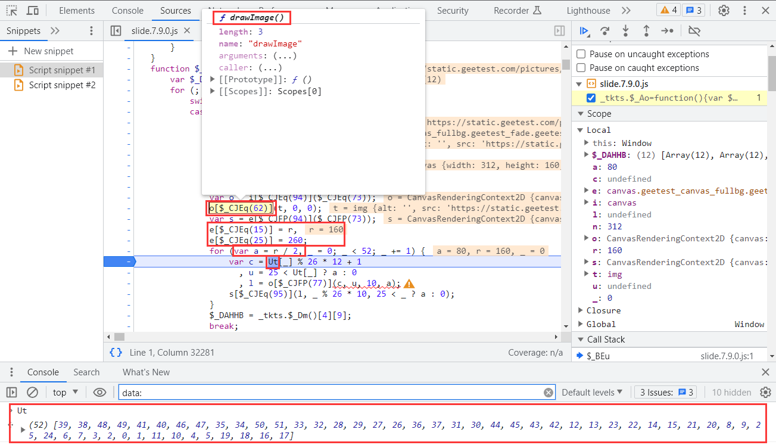Open DevTools settings gear
Screen dimensions: 776x445
pyautogui.click(x=724, y=11)
